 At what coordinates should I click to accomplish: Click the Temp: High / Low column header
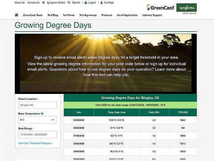116,112
